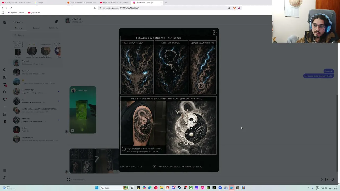Open Steam from the taskbar

pos(179,188)
